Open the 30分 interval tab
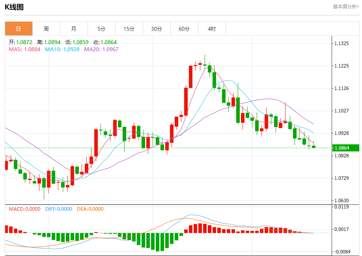The image size is (362, 256). tap(157, 29)
